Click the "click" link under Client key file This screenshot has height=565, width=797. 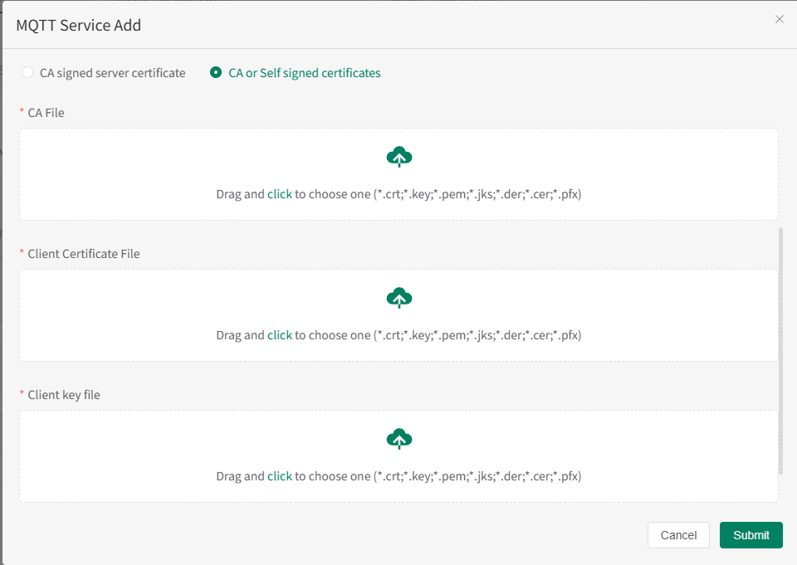coord(279,476)
